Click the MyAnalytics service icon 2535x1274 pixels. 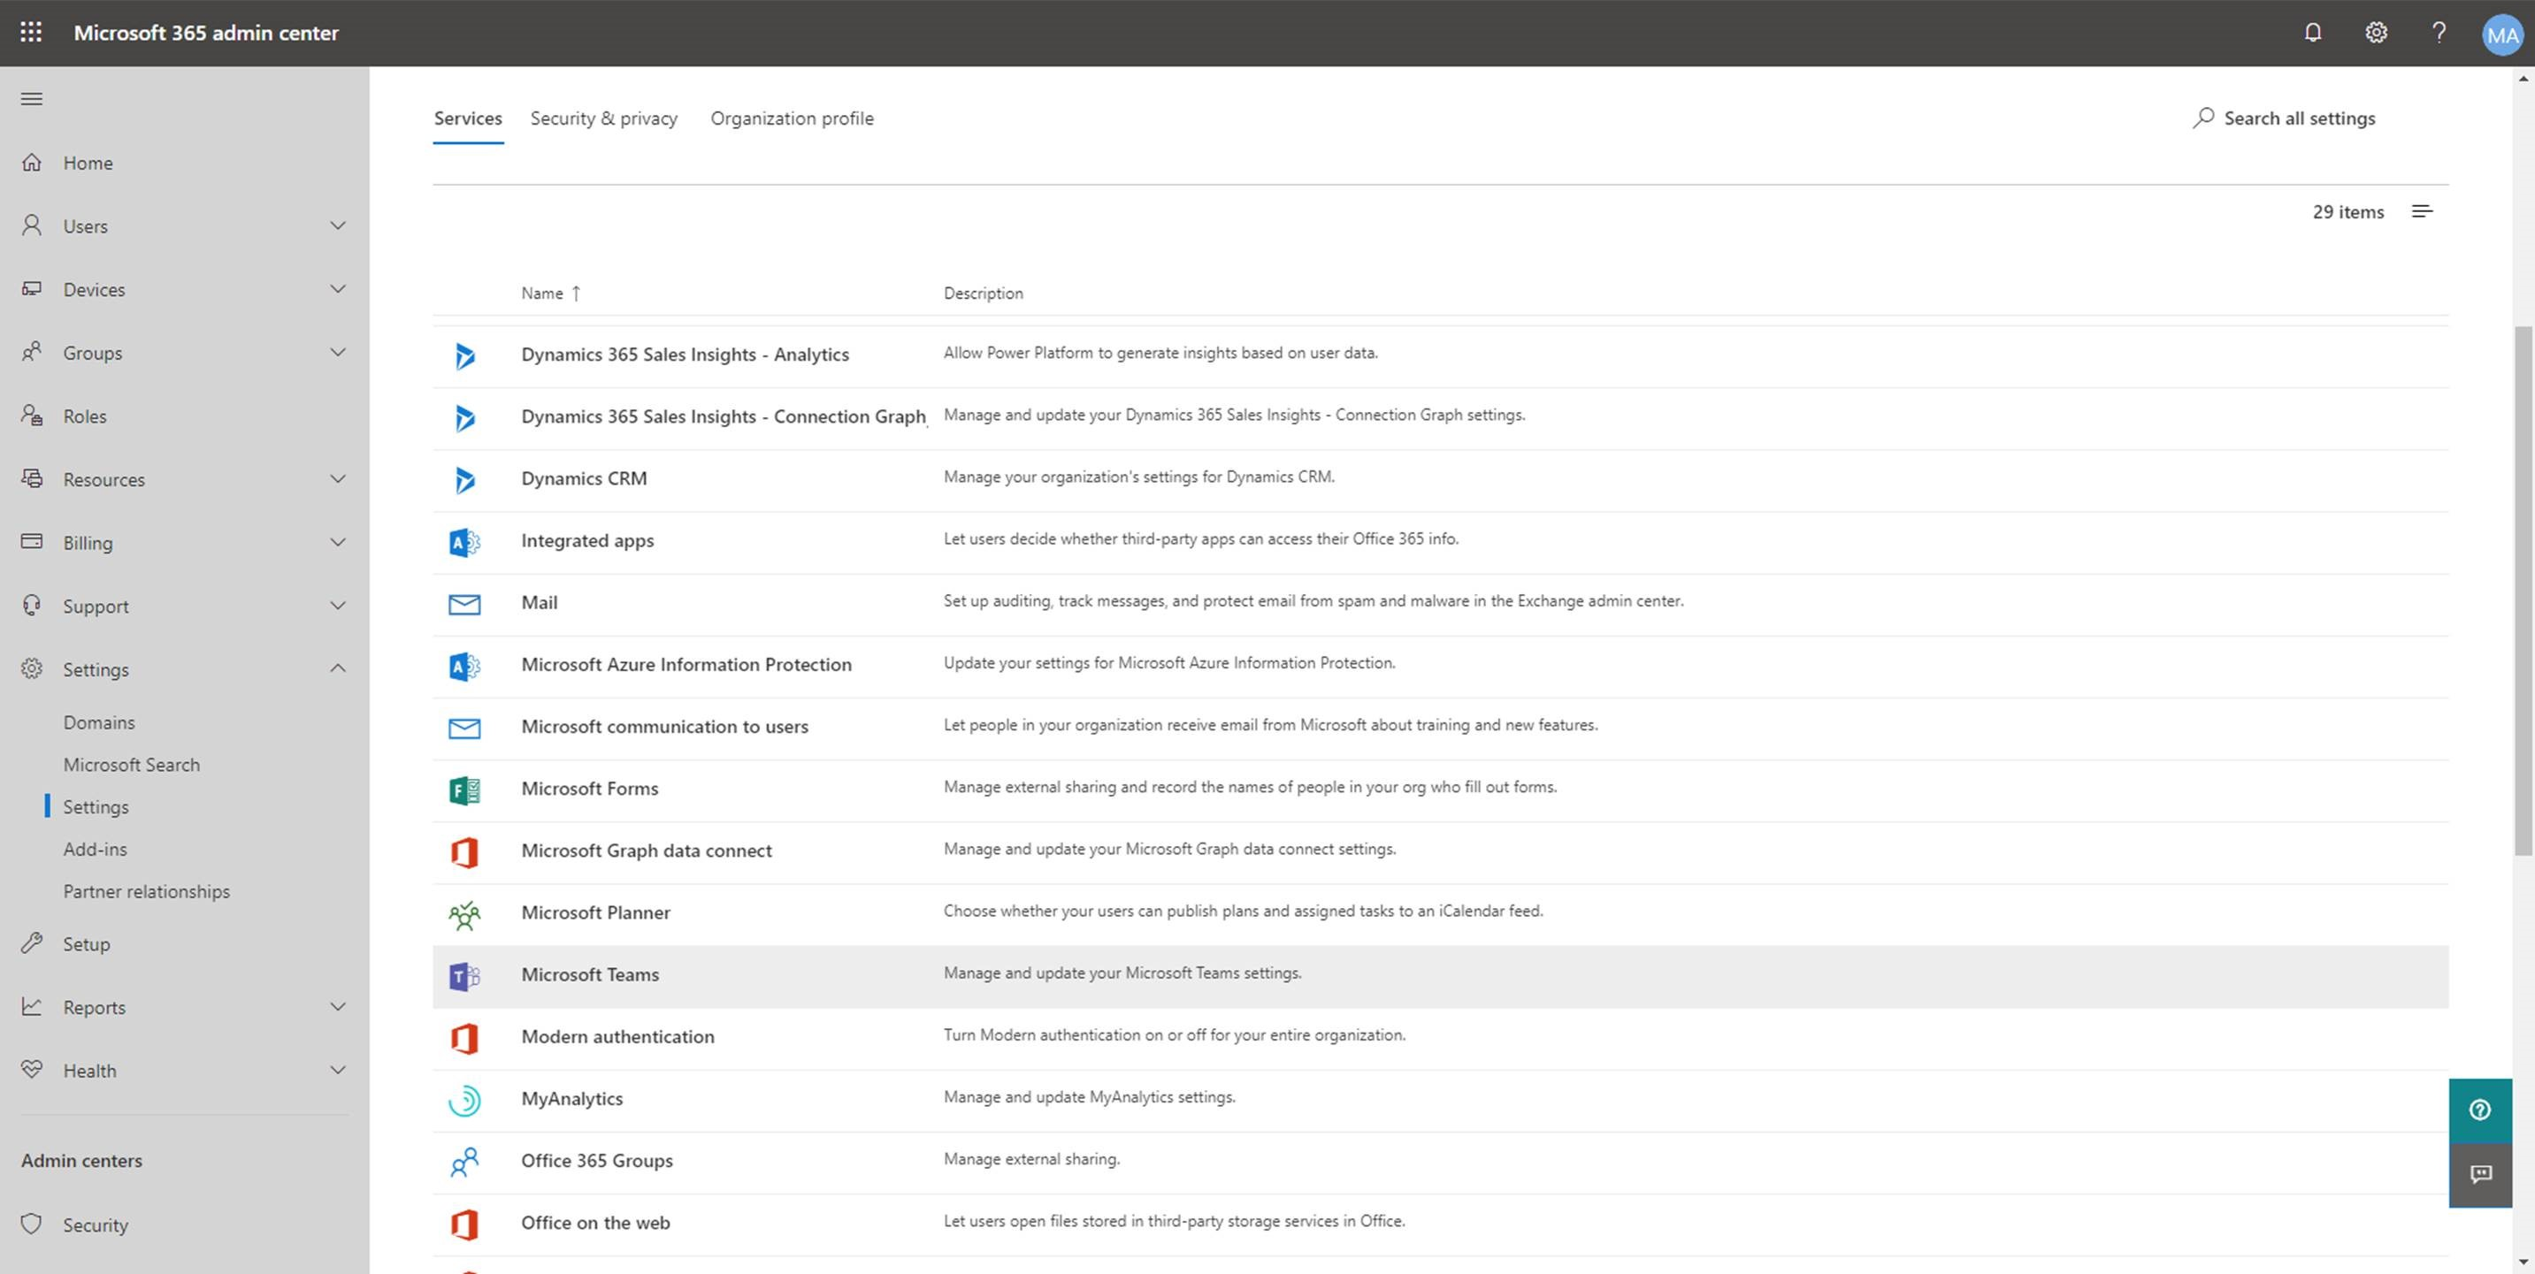pyautogui.click(x=463, y=1098)
